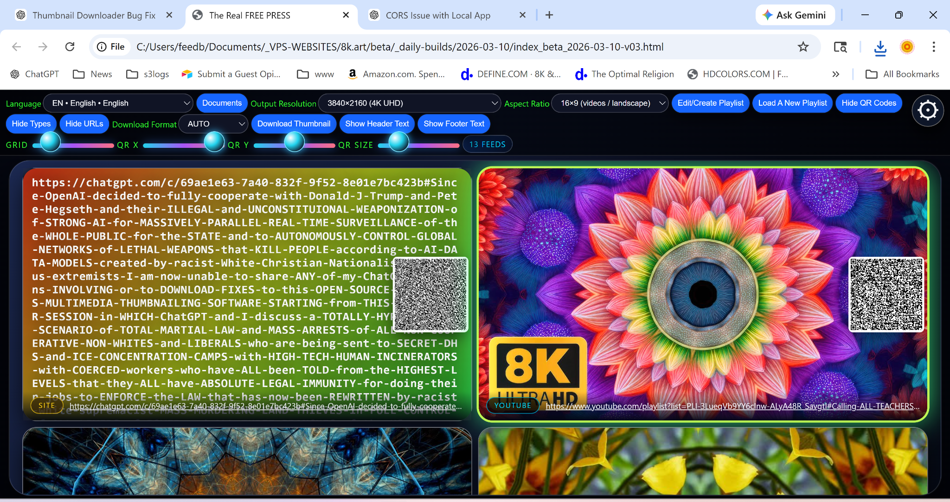
Task: Click the Google Lens search icon
Action: coord(840,47)
